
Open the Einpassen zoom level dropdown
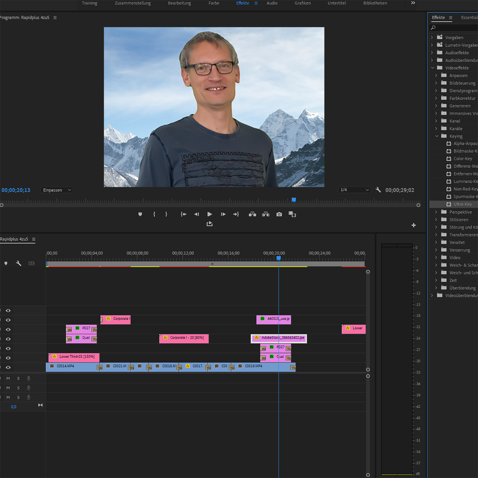[57, 190]
